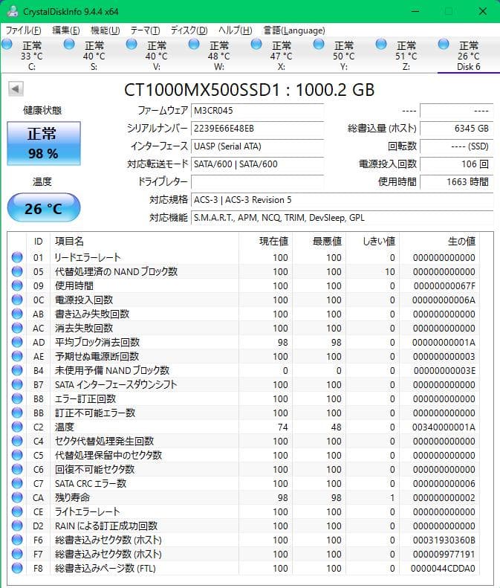Close the CrystalDiskInfo window
The width and height of the screenshot is (500, 588).
[483, 11]
